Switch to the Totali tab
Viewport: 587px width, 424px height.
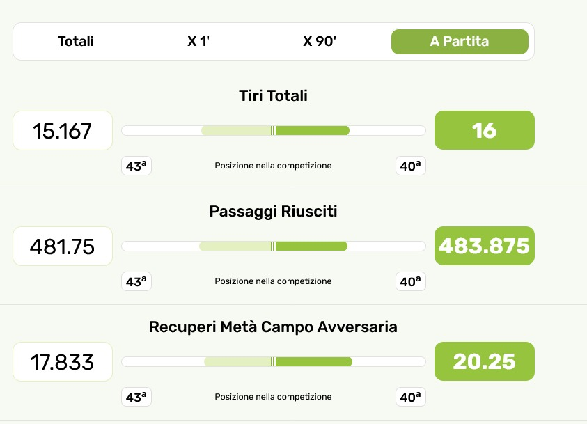point(76,41)
